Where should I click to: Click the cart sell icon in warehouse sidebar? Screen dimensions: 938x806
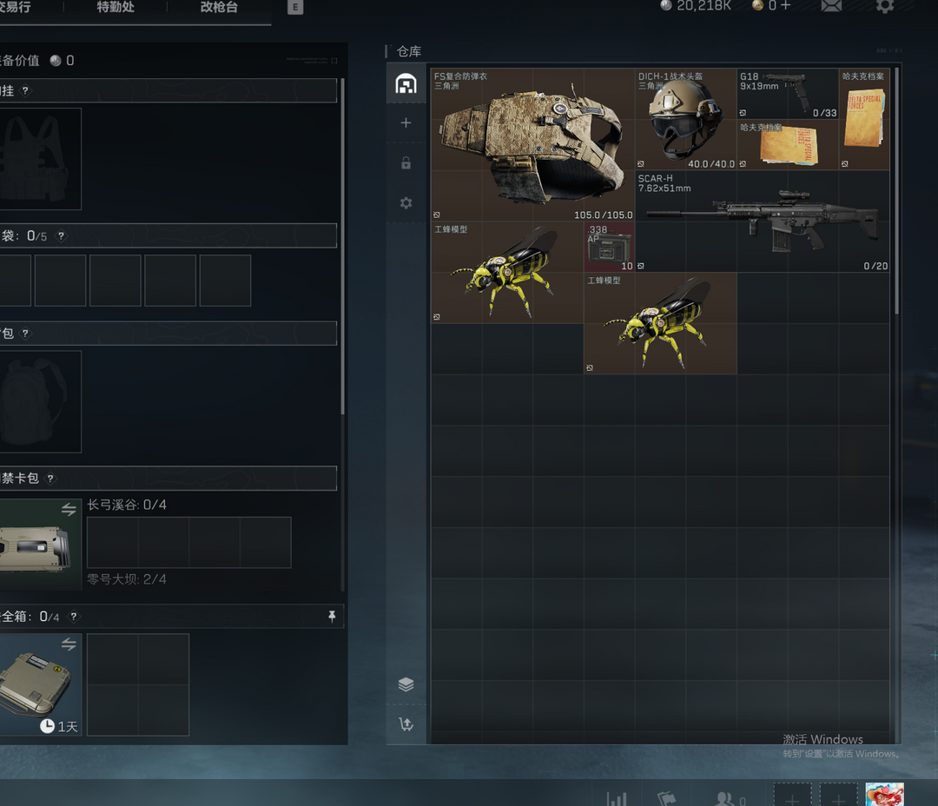coord(406,724)
